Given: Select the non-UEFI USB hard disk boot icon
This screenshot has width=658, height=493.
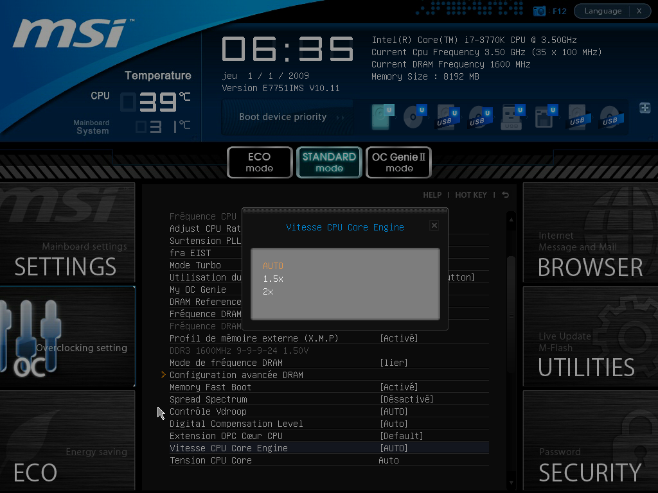Looking at the screenshot, I should click(x=580, y=117).
